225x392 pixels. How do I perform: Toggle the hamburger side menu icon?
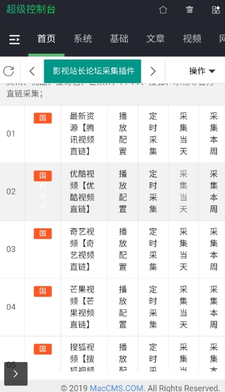(x=14, y=39)
